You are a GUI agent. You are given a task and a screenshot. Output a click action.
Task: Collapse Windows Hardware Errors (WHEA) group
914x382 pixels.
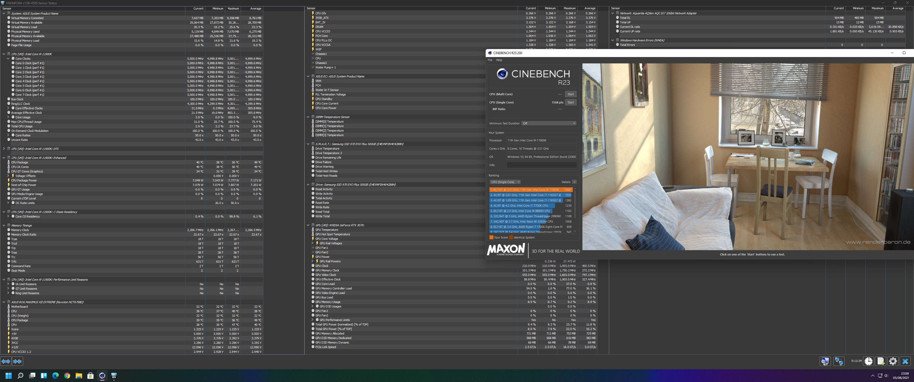612,40
